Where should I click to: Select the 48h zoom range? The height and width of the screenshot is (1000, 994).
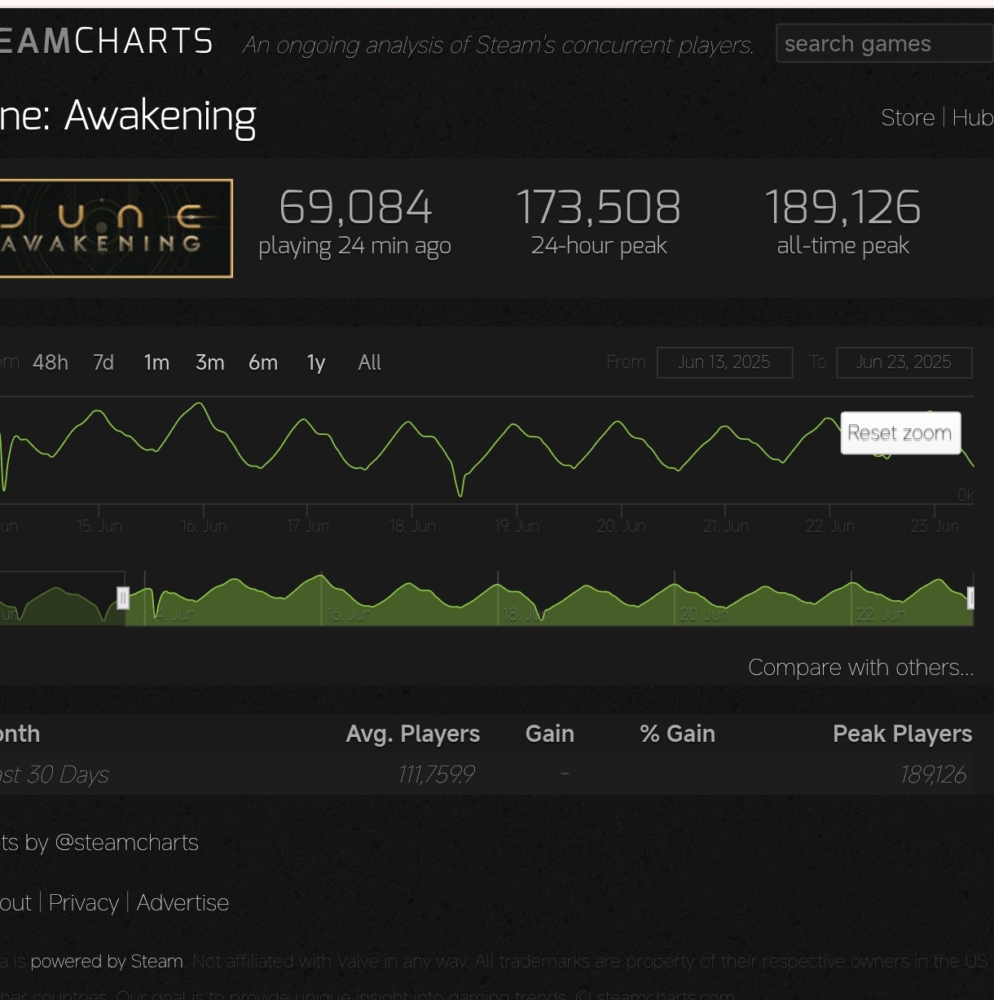pos(51,362)
